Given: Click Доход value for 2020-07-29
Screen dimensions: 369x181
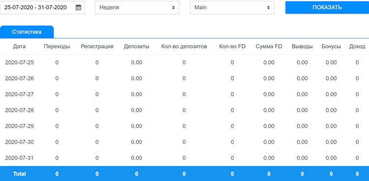Looking at the screenshot, I should (357, 126).
